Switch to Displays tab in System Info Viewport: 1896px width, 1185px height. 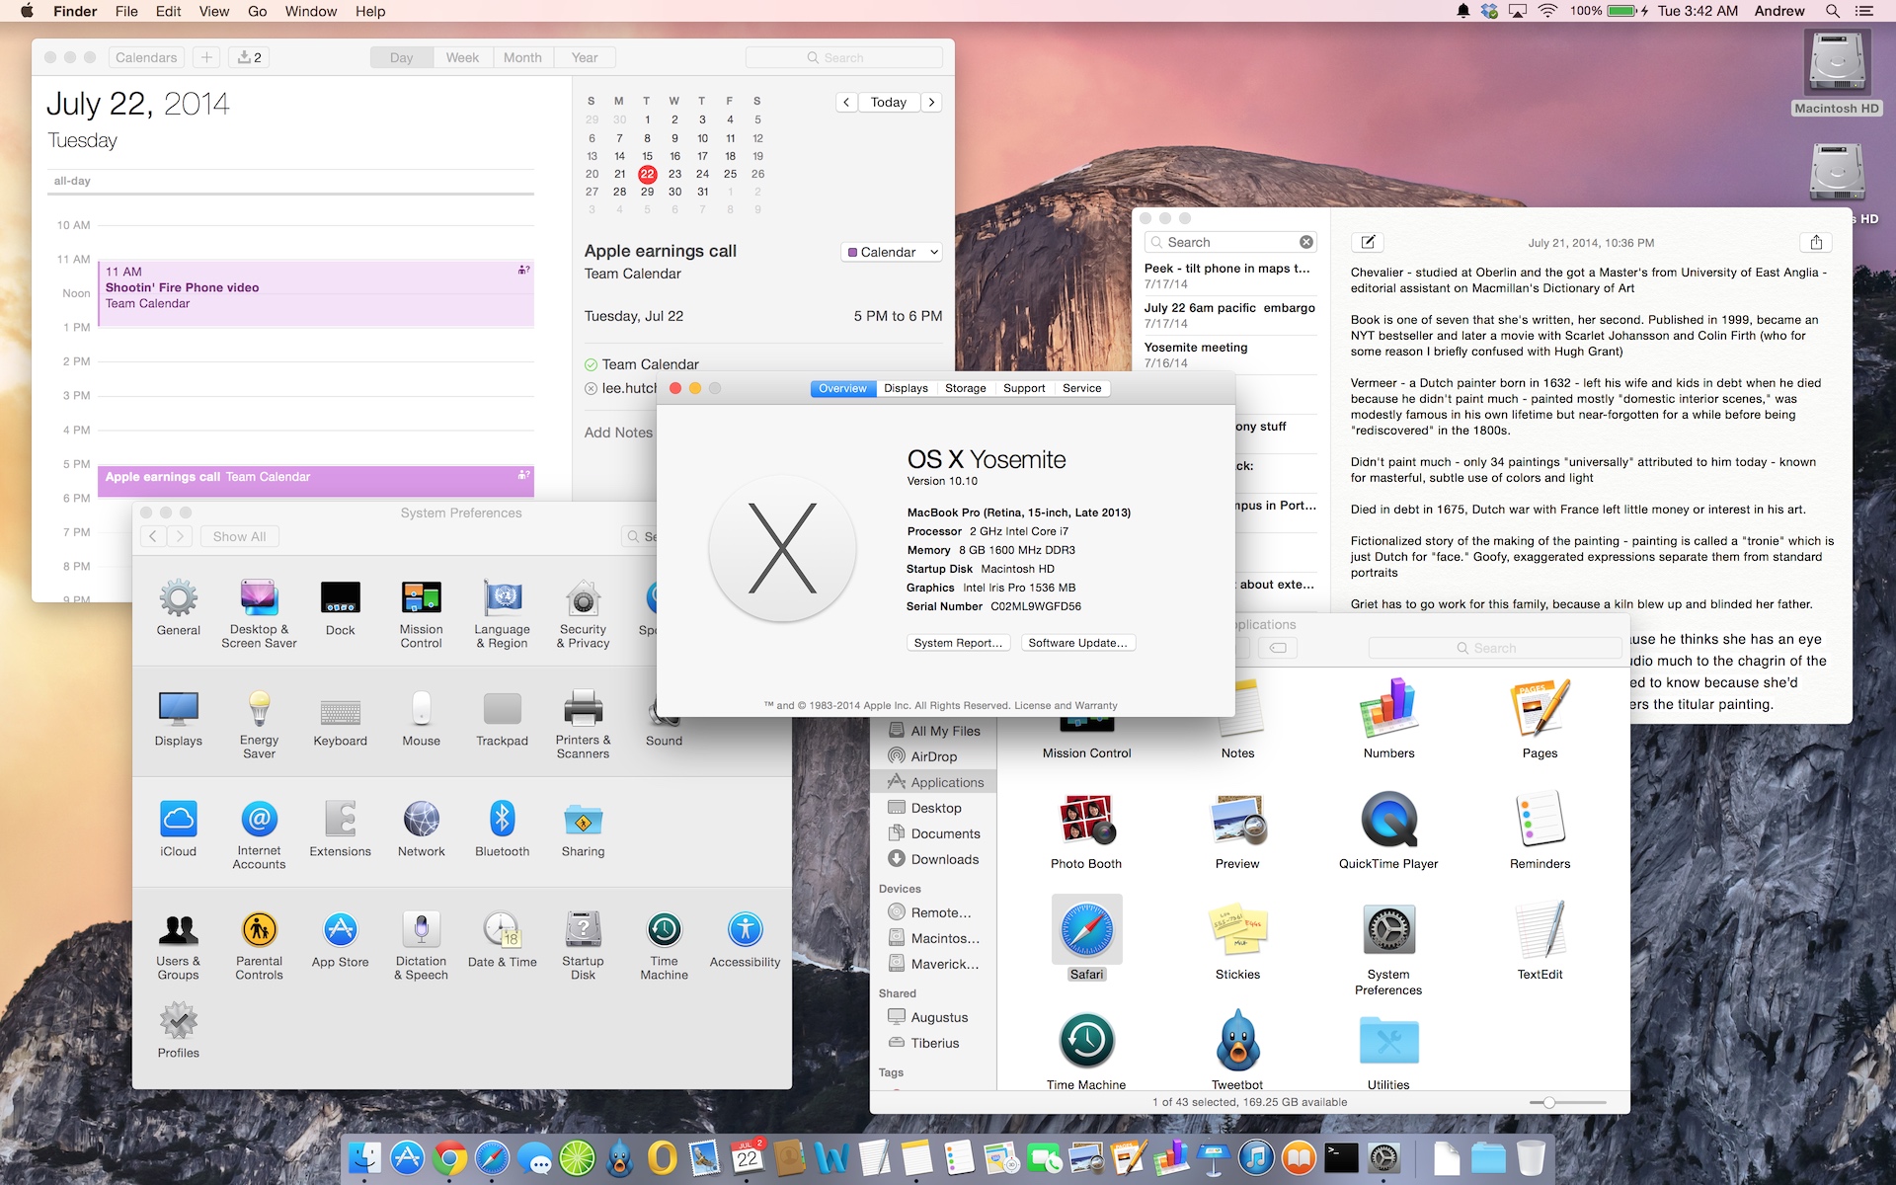[905, 388]
